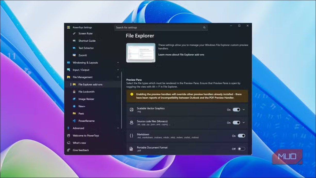The width and height of the screenshot is (316, 178).
Task: Expand Source code files options chevron
Action: coord(244,123)
